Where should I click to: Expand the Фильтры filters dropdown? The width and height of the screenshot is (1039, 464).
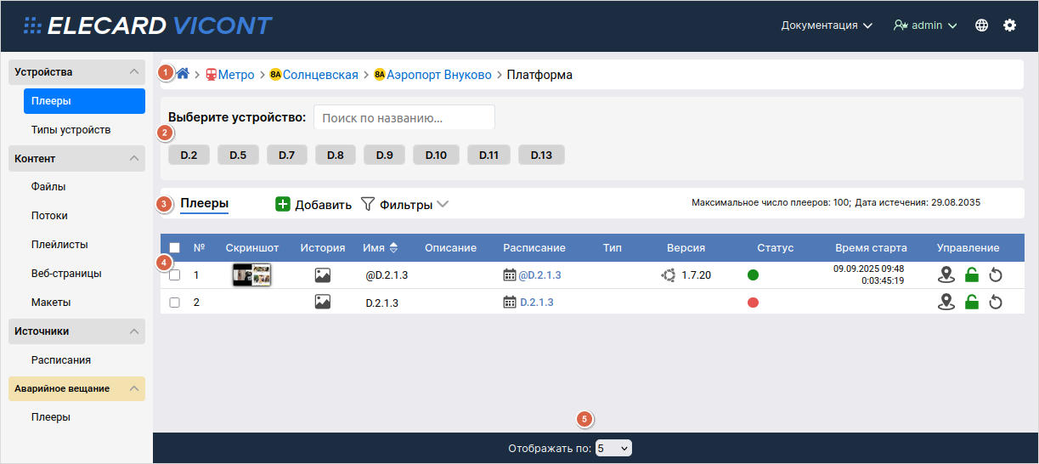tap(404, 205)
